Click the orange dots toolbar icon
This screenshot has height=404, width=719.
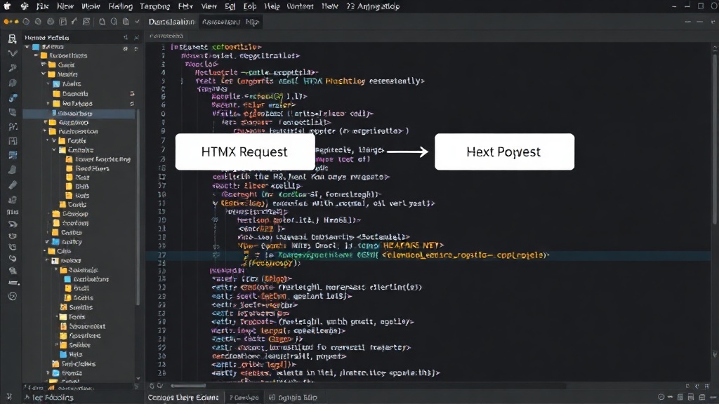[11, 22]
